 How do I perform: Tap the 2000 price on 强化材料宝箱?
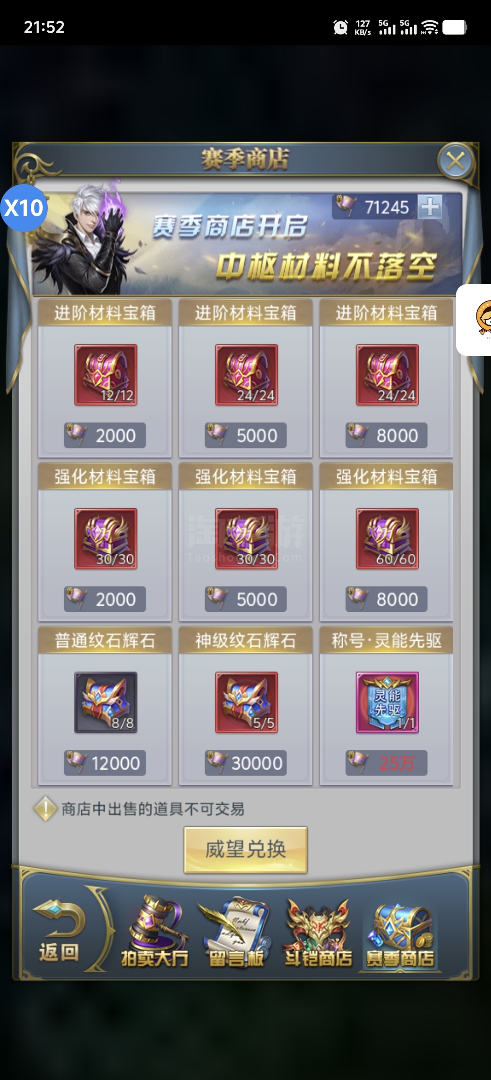tap(105, 599)
